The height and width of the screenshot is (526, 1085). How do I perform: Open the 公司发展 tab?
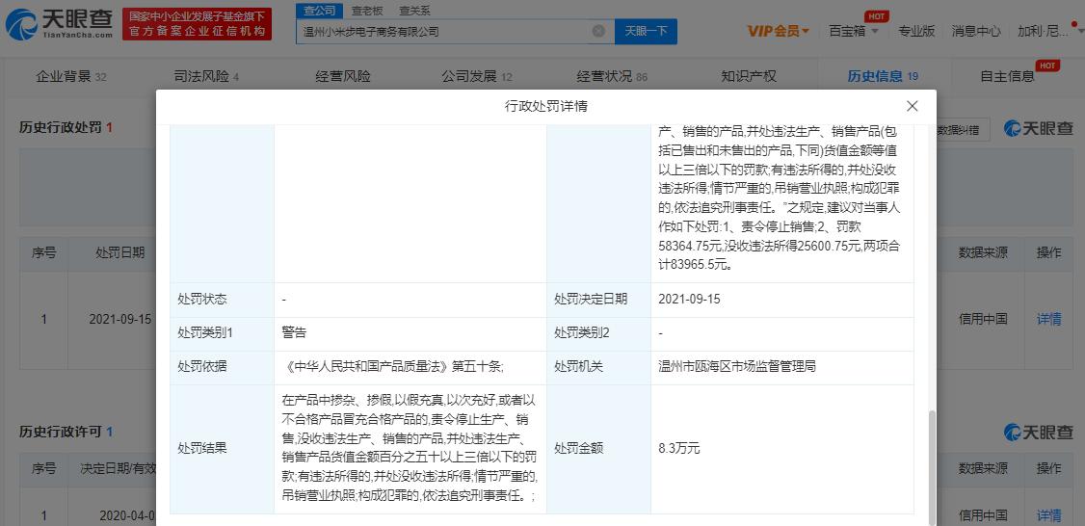(x=477, y=77)
